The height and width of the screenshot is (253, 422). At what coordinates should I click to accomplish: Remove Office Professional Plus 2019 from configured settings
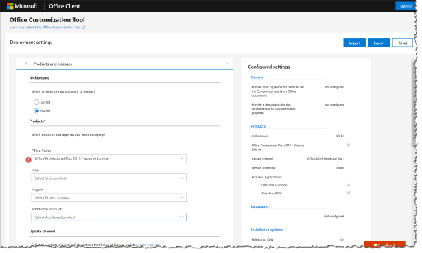click(x=349, y=145)
